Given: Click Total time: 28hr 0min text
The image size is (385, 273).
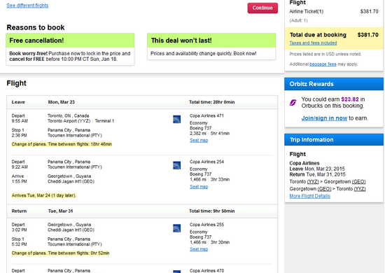Looking at the screenshot, I should (211, 102).
